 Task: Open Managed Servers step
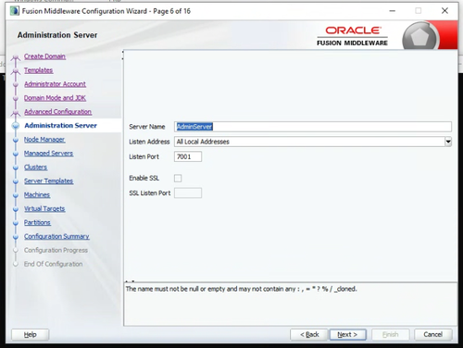(x=48, y=154)
